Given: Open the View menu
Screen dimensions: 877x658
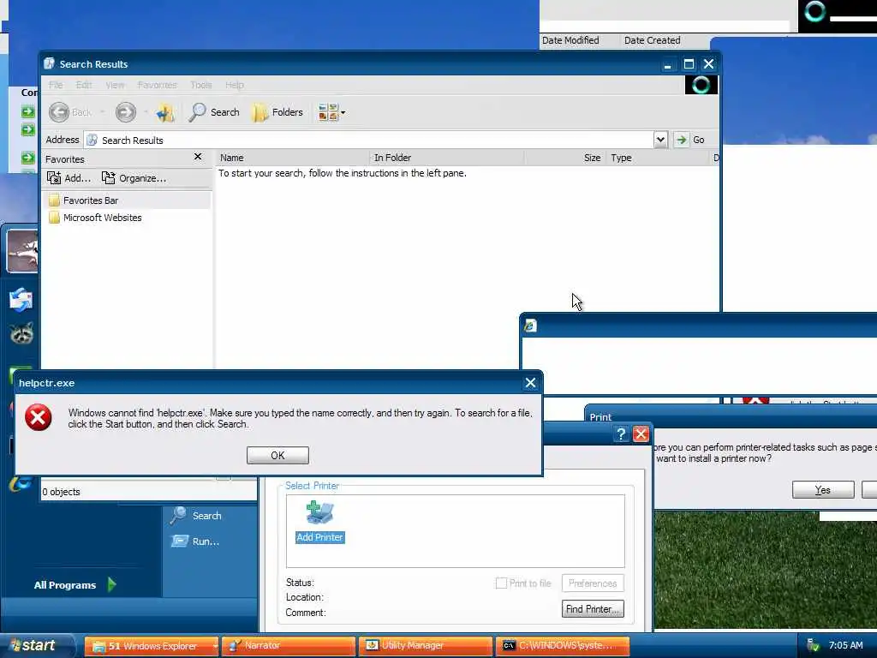Looking at the screenshot, I should pos(116,85).
